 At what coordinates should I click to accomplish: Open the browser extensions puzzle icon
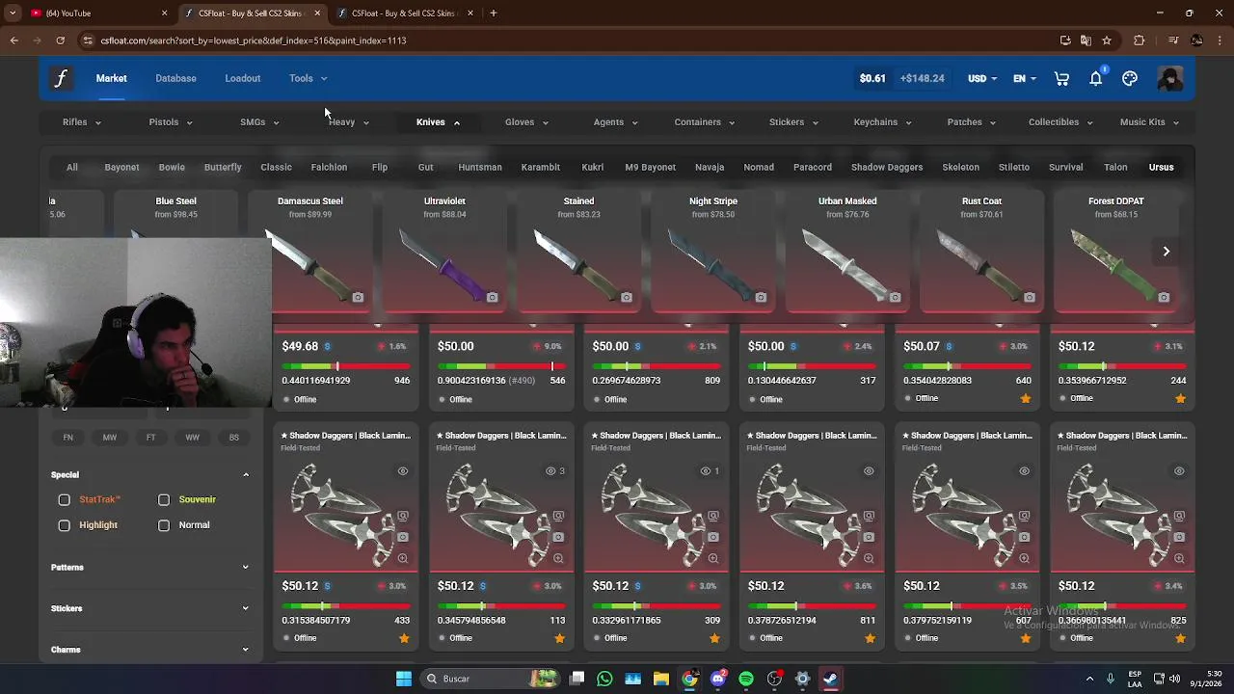(x=1140, y=40)
